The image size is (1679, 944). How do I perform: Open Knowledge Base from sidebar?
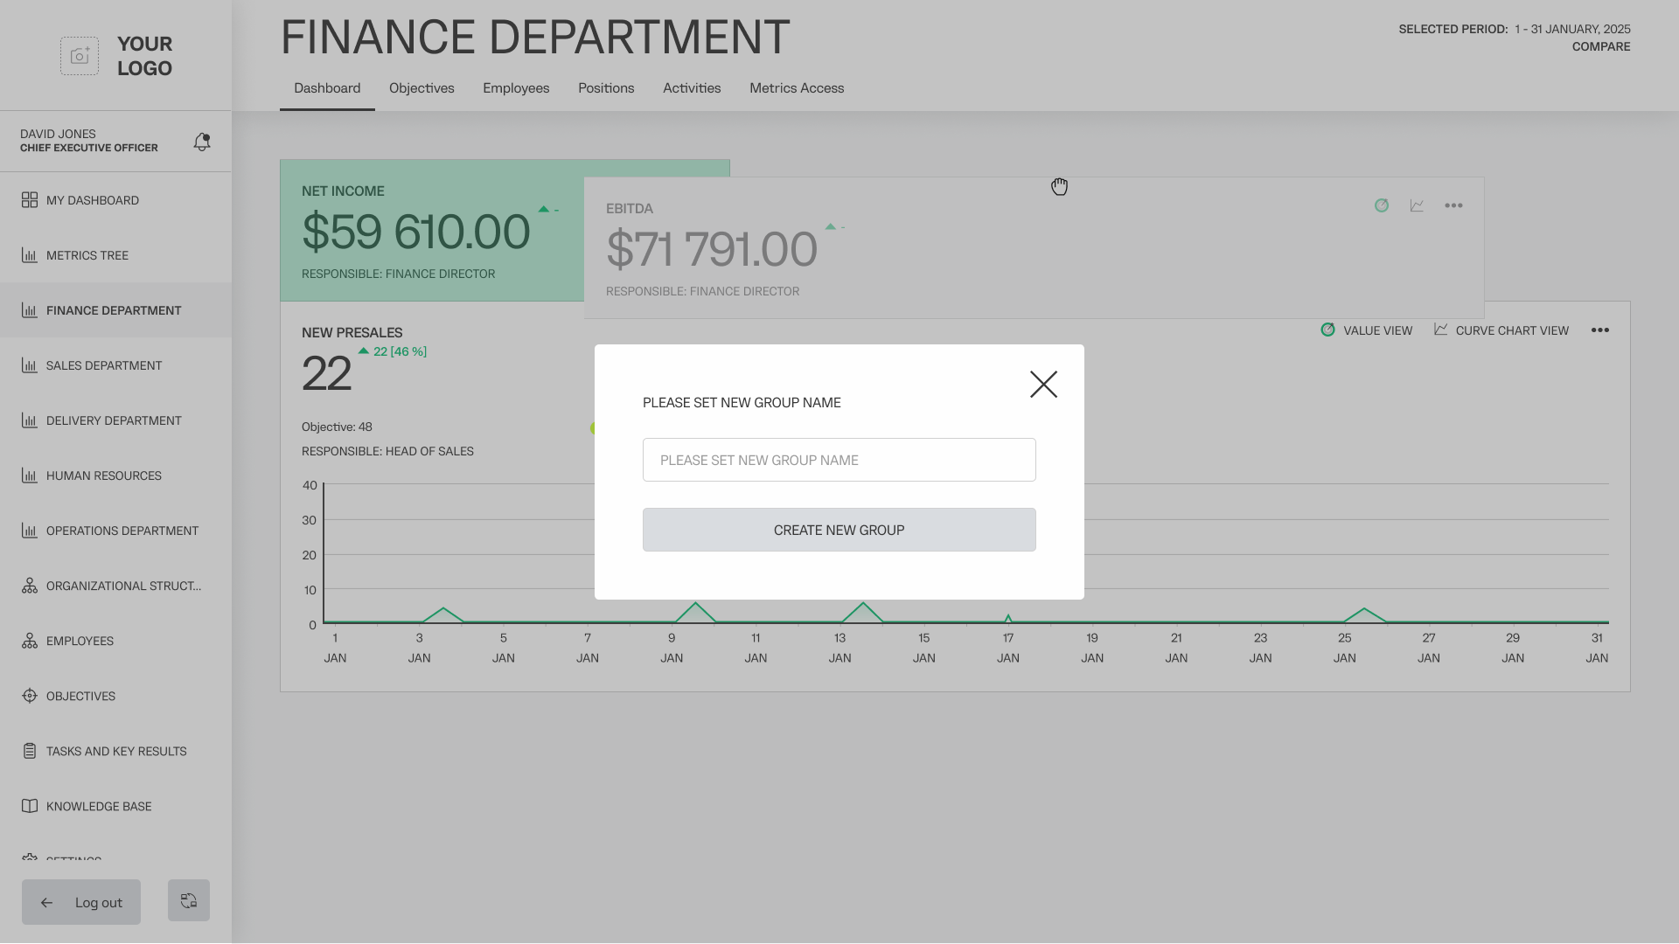click(x=98, y=806)
